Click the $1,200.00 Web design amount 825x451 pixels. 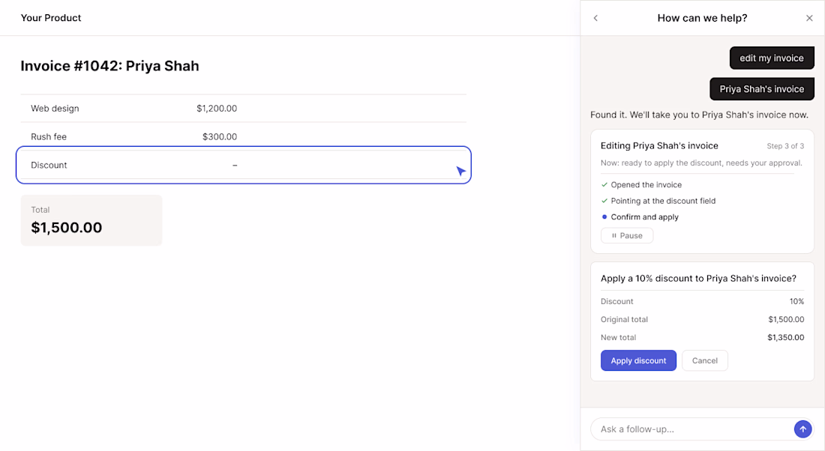217,109
